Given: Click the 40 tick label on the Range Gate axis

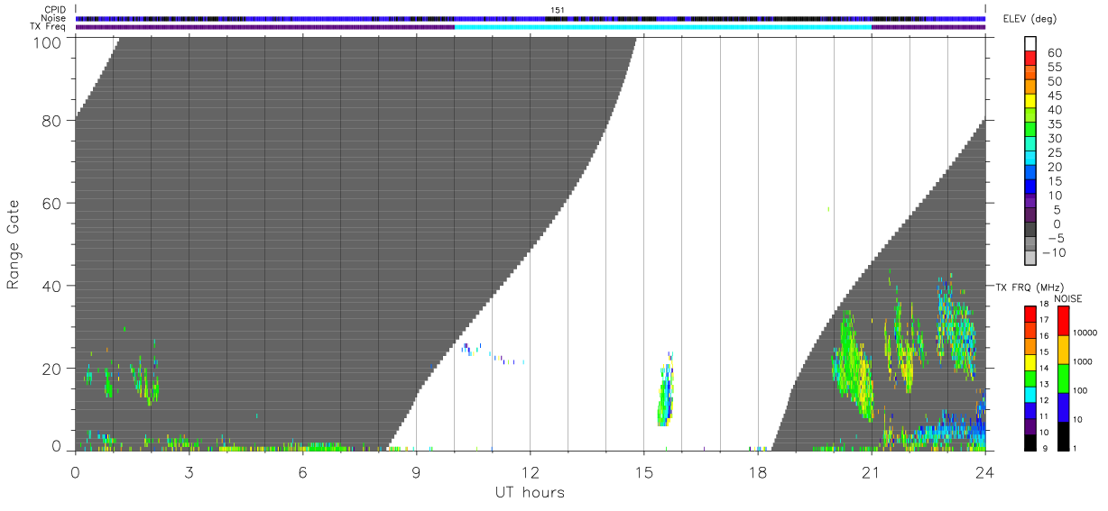Looking at the screenshot, I should [52, 286].
